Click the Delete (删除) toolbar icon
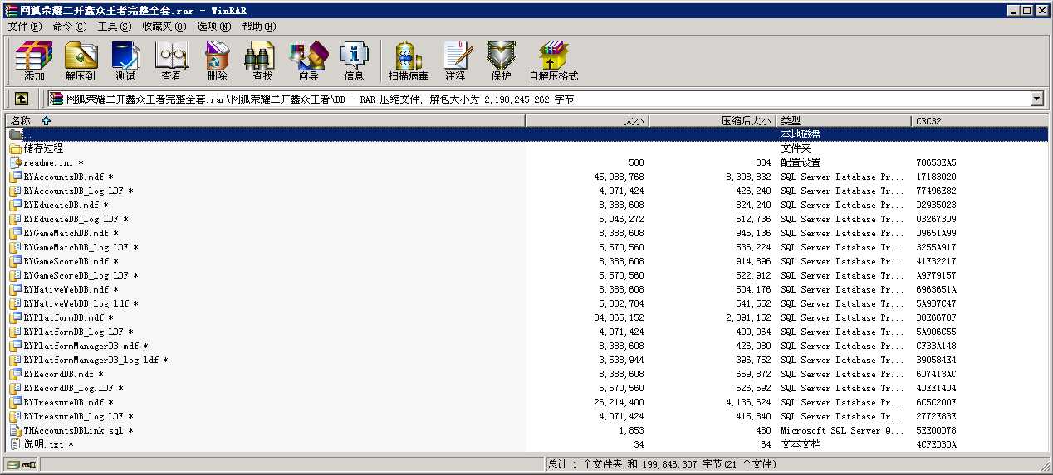This screenshot has width=1053, height=475. click(217, 61)
